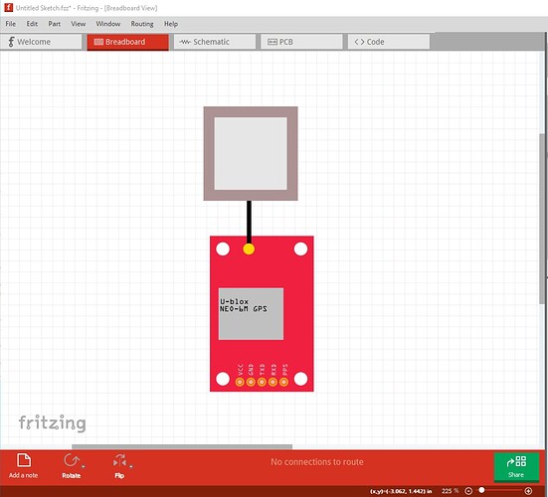Switch to the Code tab
This screenshot has width=548, height=497.
point(388,42)
